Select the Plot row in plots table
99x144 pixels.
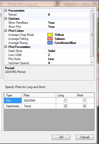coord(13,101)
